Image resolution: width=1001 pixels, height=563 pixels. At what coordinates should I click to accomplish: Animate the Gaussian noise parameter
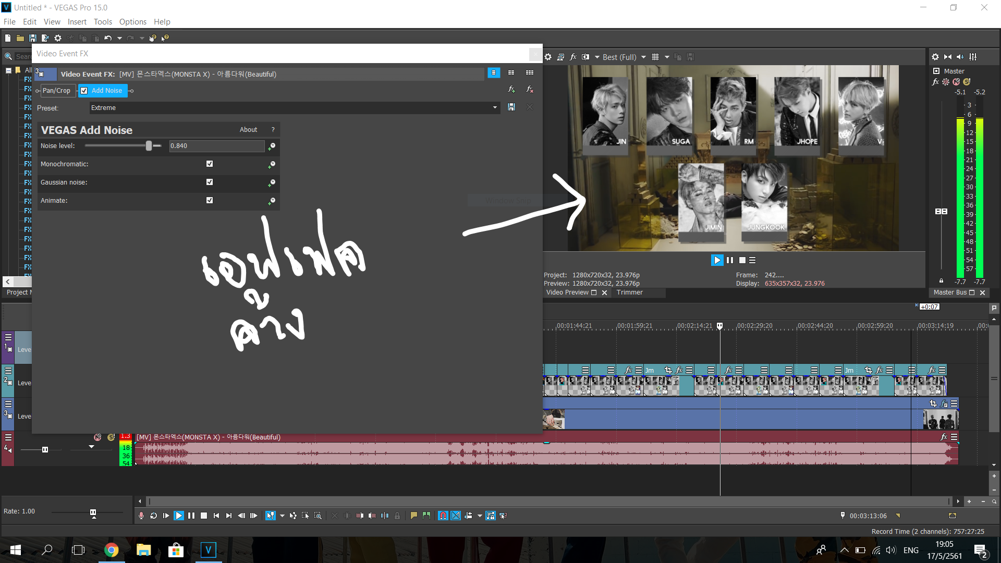(272, 183)
